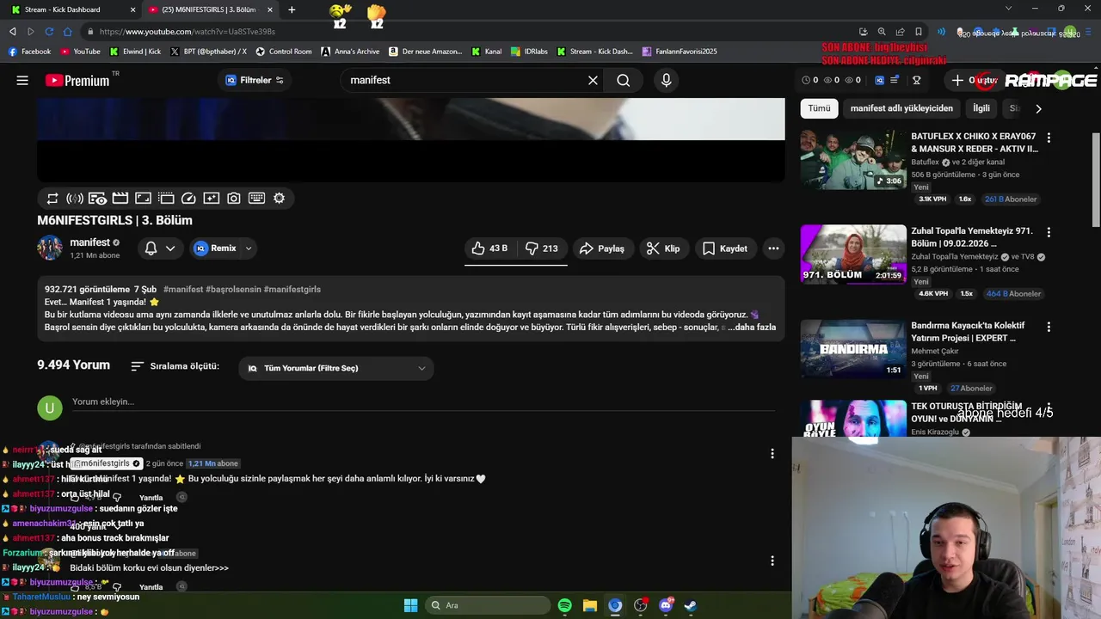Like the video (43 B)

(x=489, y=248)
